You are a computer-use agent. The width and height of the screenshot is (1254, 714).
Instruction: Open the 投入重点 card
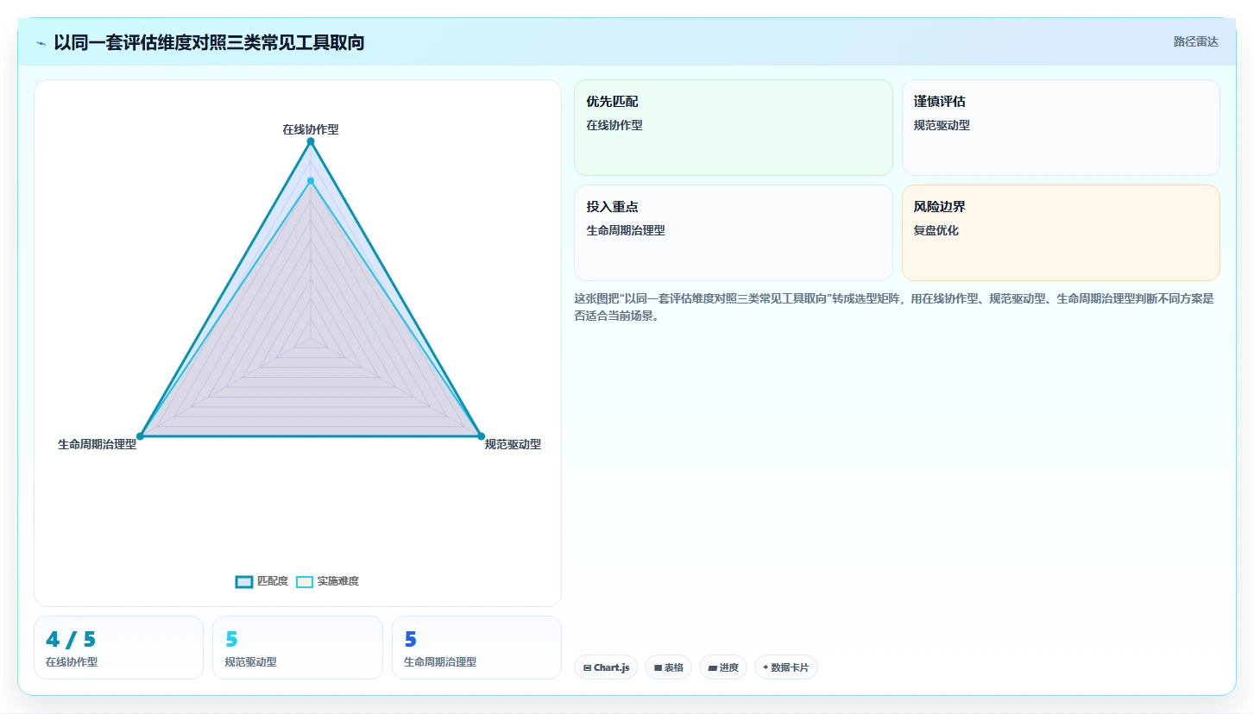(x=733, y=233)
